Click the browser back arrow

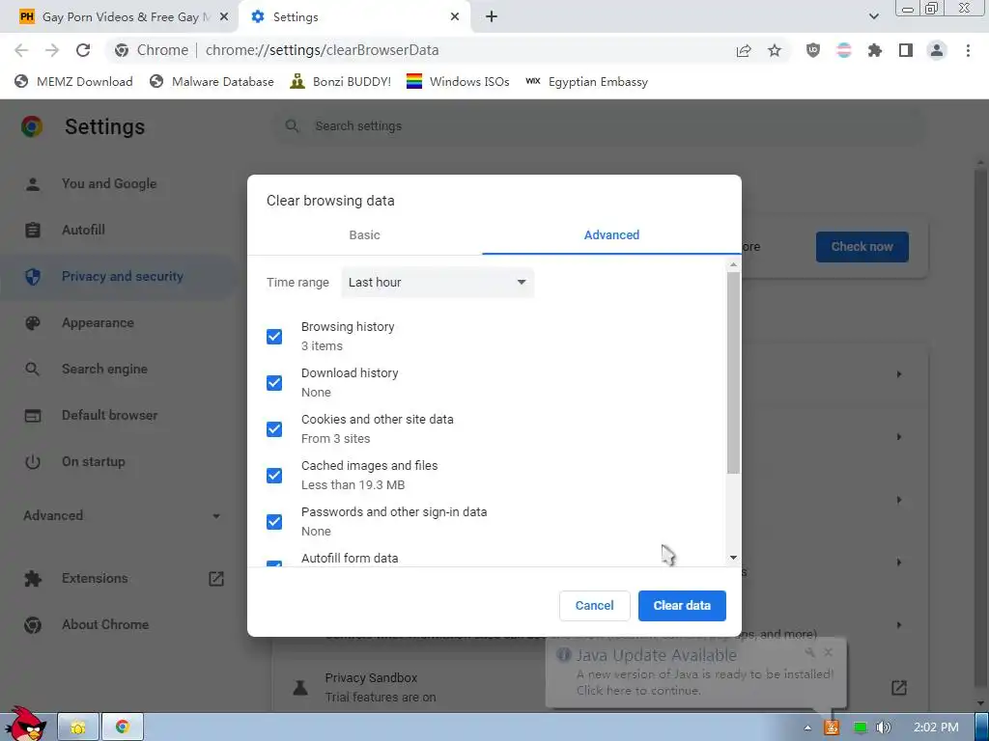pyautogui.click(x=21, y=50)
